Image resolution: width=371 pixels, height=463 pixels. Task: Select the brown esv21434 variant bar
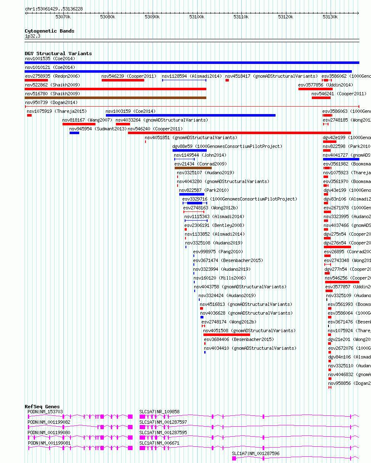(x=193, y=168)
